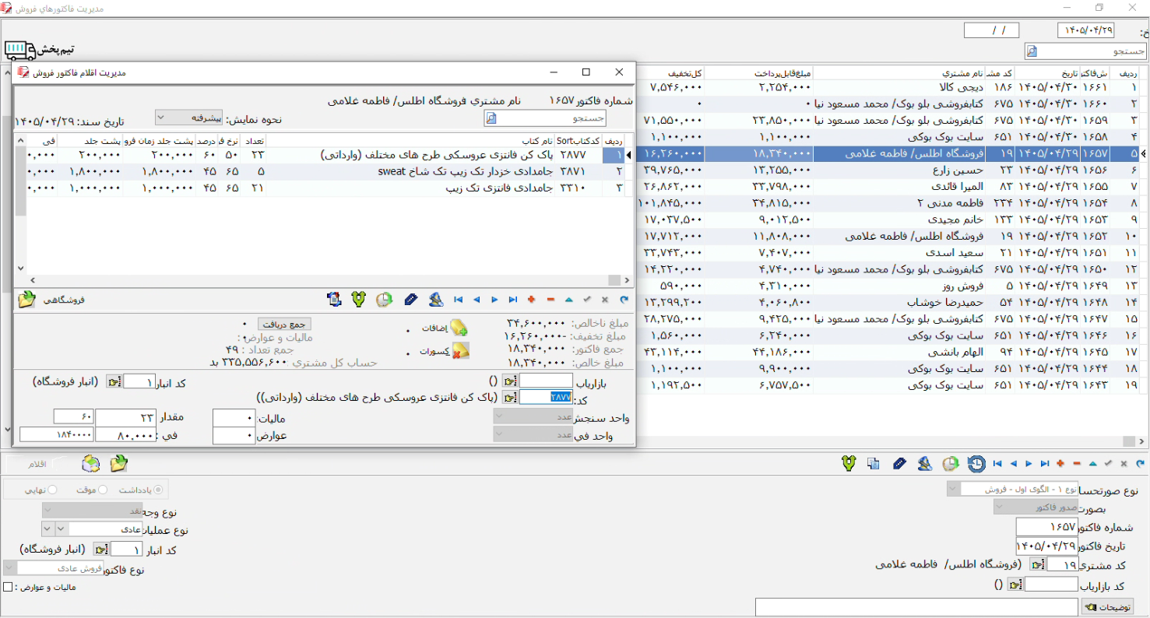Image resolution: width=1150 pixels, height=618 pixels.
Task: Click the green Y-shaped tool icon in main toolbar
Action: (849, 464)
